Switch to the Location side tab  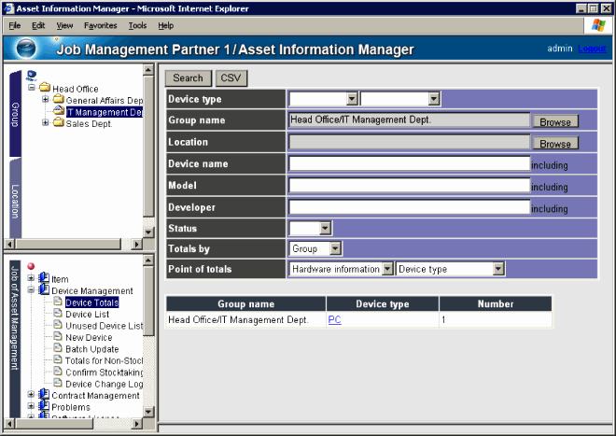pyautogui.click(x=15, y=199)
